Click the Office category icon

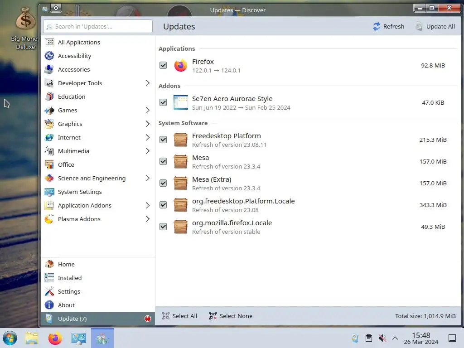[x=49, y=164]
